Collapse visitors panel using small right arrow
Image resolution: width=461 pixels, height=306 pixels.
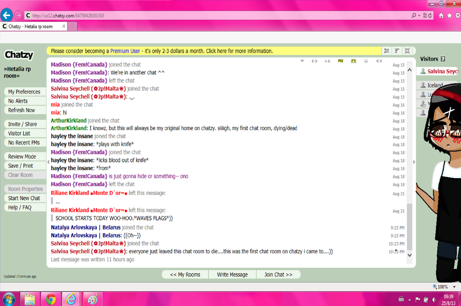[414, 162]
